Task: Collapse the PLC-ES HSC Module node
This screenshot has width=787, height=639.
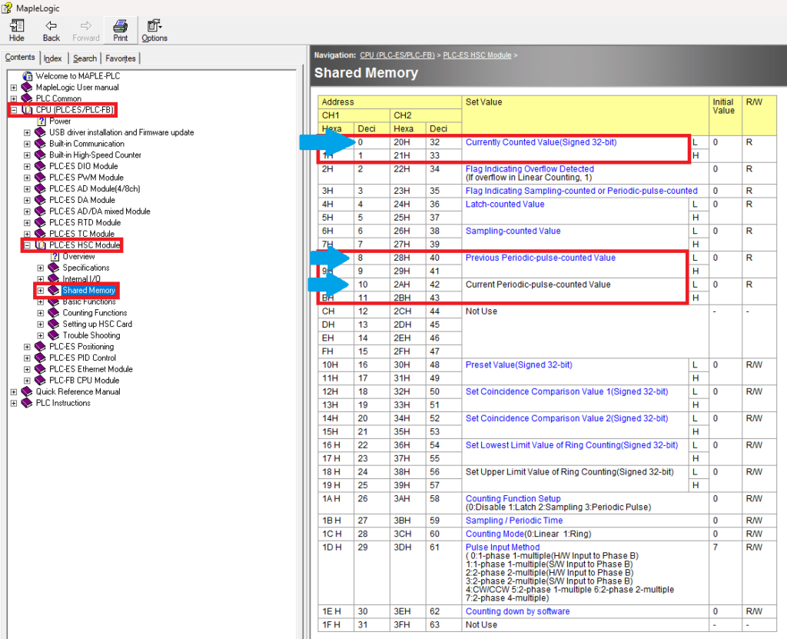Action: pos(28,245)
